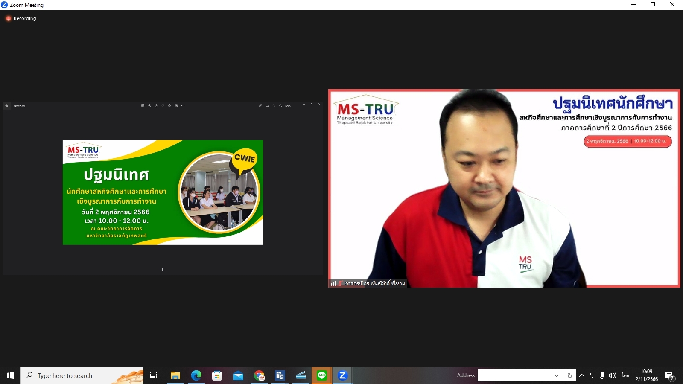Open File Explorer from the taskbar
The width and height of the screenshot is (683, 384).
(175, 375)
